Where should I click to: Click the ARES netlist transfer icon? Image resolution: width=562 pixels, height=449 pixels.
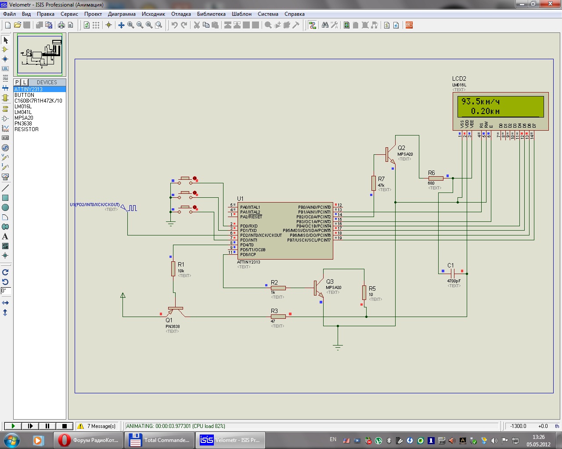click(409, 25)
